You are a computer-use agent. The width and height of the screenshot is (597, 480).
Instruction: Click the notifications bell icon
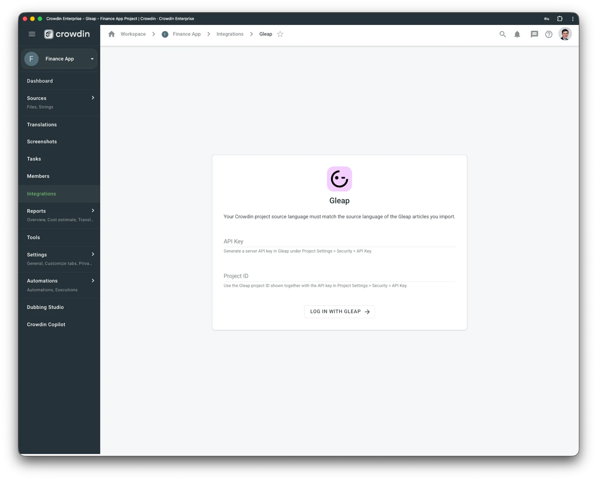[x=517, y=35]
